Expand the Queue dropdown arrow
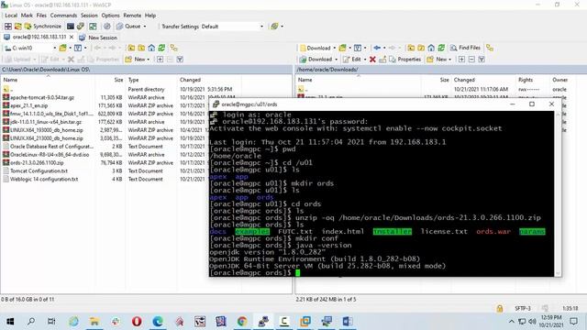 (145, 27)
